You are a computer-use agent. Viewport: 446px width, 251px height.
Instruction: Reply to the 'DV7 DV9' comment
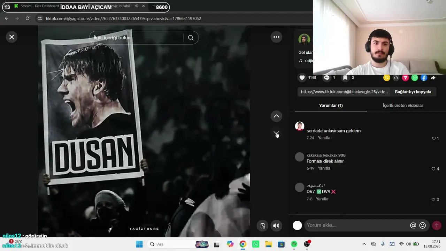pyautogui.click(x=322, y=199)
